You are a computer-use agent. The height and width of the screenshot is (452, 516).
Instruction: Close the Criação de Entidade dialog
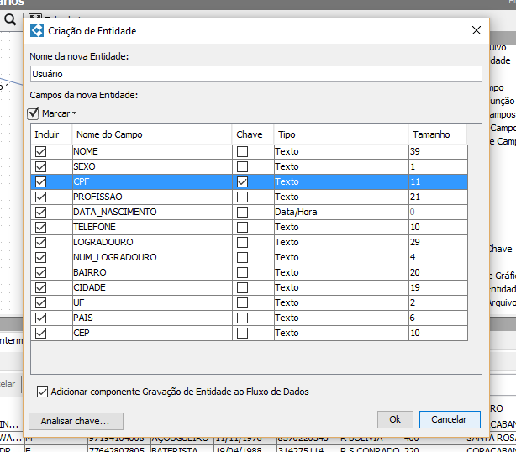point(477,30)
